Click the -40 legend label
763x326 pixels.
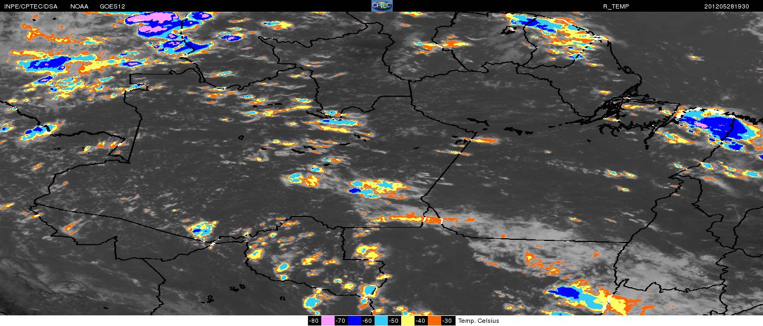click(421, 321)
